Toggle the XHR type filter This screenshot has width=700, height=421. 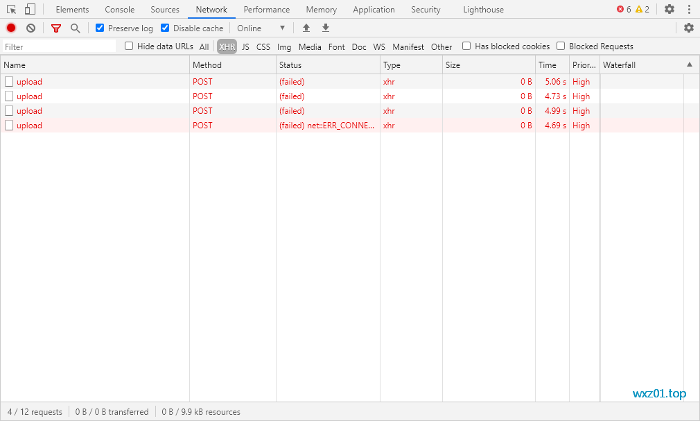coord(227,46)
